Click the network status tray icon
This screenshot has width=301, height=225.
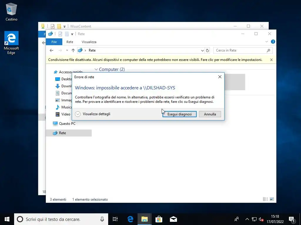point(254,219)
